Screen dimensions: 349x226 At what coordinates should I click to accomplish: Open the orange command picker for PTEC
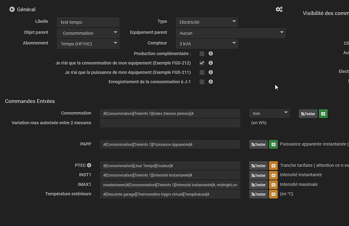tap(273, 166)
